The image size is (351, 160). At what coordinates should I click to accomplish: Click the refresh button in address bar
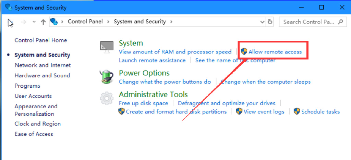click(x=270, y=22)
